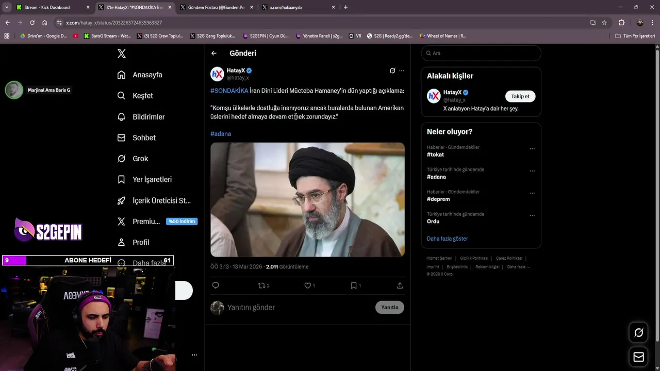Open Anasayfa home page
660x371 pixels.
click(140, 75)
